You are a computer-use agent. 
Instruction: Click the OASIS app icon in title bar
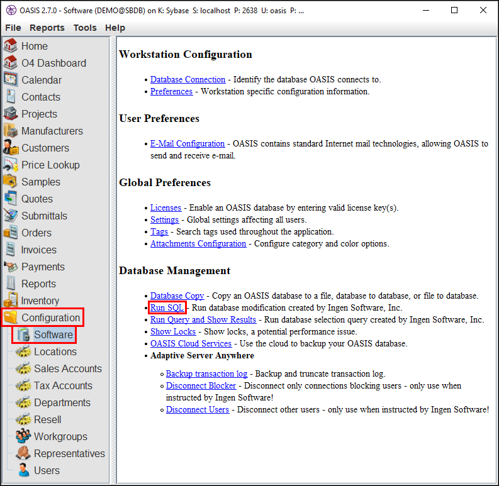click(x=11, y=10)
